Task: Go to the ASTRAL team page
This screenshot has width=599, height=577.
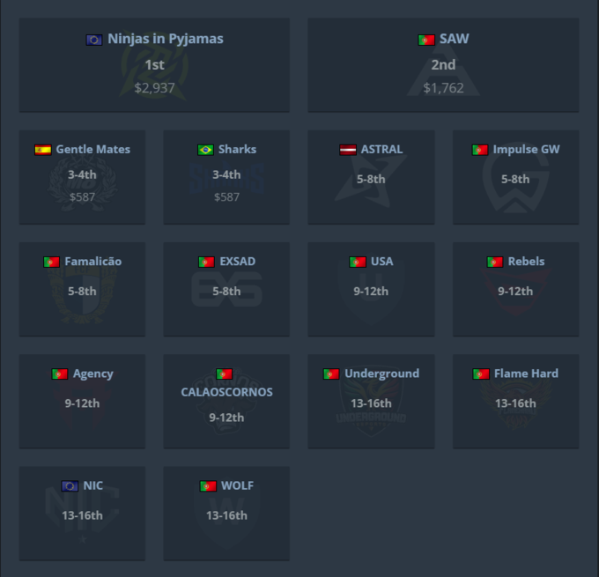Action: pos(381,150)
